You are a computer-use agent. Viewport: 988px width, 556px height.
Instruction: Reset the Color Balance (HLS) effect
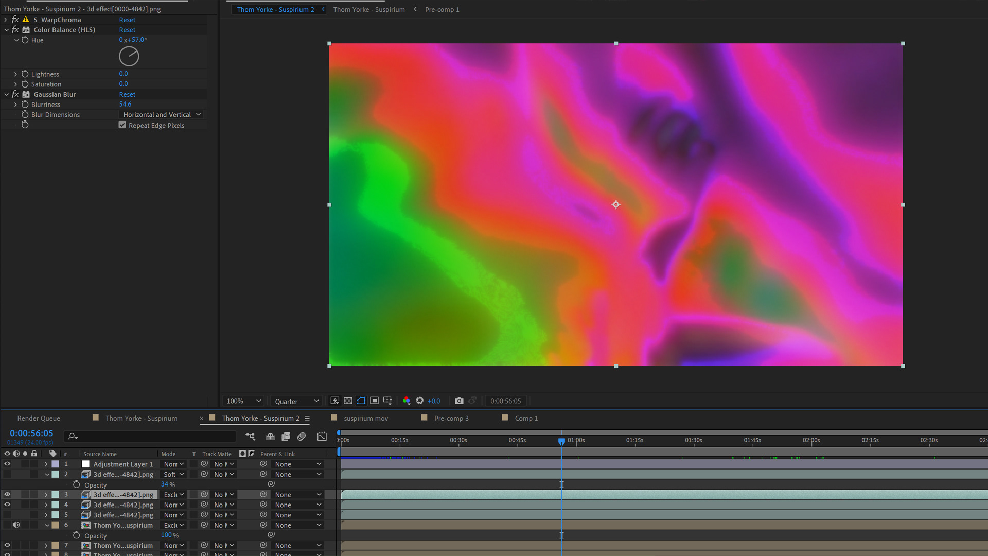pos(127,30)
